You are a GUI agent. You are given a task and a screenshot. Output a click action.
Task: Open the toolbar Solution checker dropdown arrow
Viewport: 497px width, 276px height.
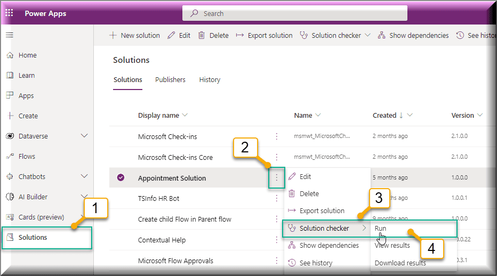click(367, 35)
